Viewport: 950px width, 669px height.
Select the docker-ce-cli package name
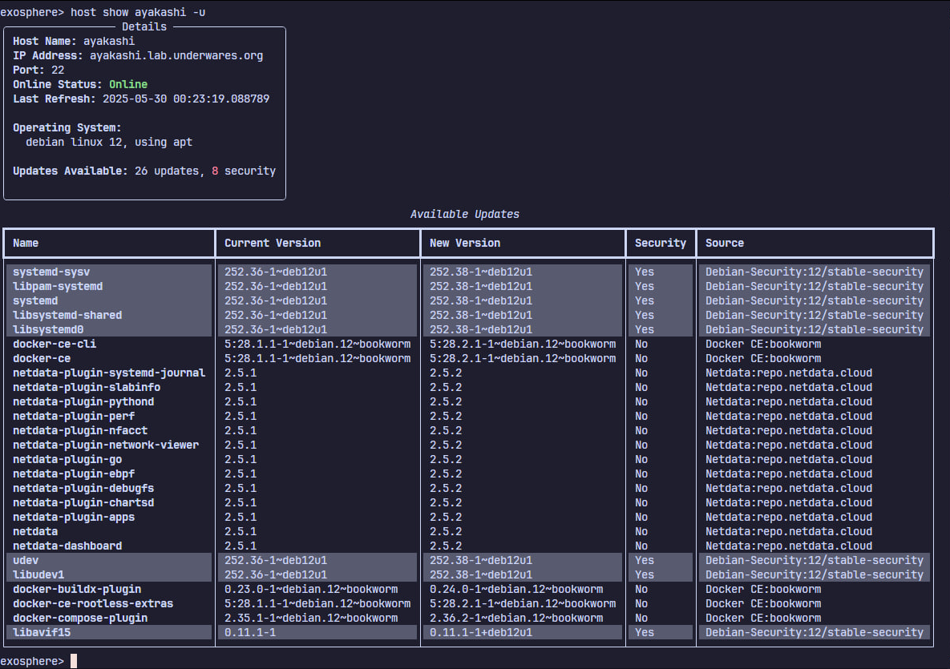tap(55, 344)
